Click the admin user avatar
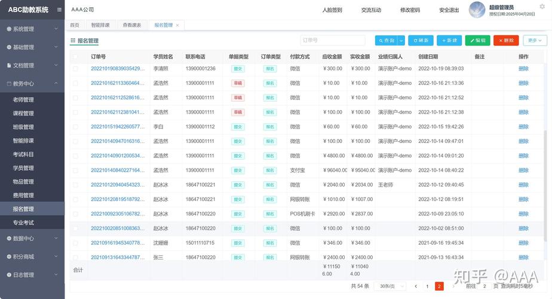The height and width of the screenshot is (299, 552). click(x=477, y=10)
